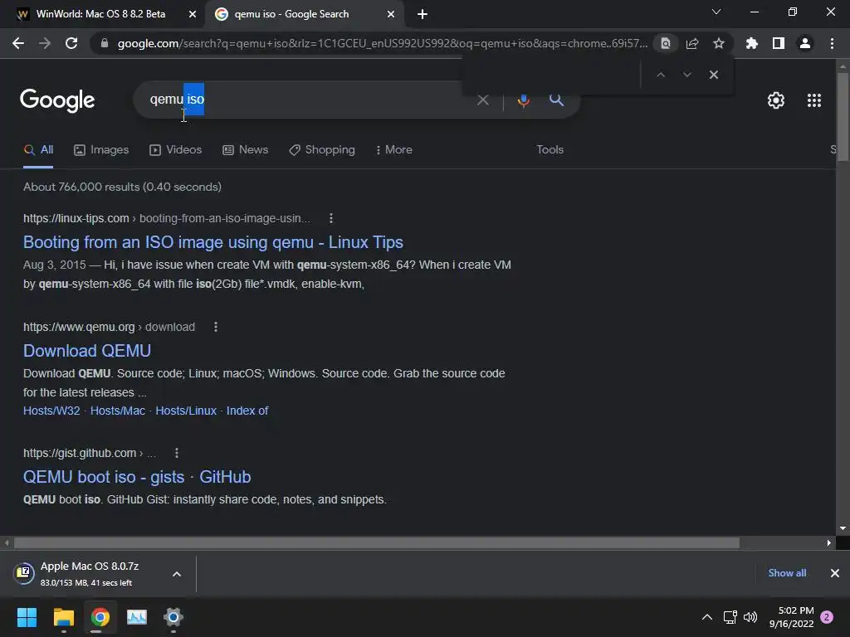The width and height of the screenshot is (850, 637).
Task: Switch to Shopping results
Action: (x=322, y=150)
